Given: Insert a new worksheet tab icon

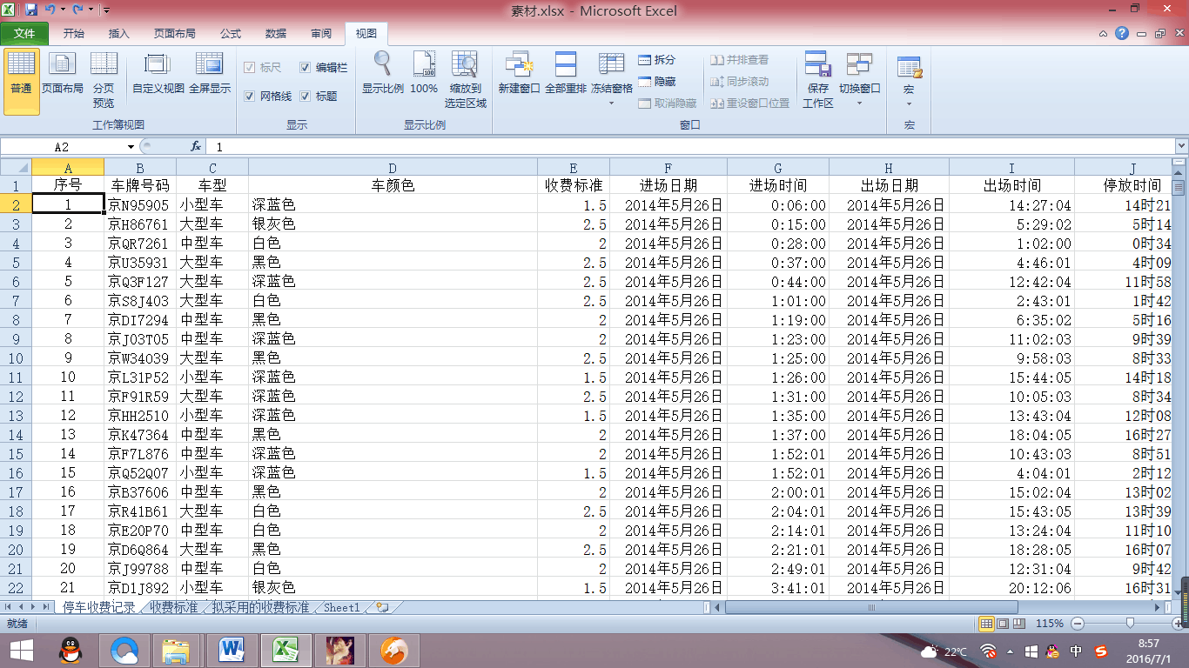Looking at the screenshot, I should tap(383, 607).
